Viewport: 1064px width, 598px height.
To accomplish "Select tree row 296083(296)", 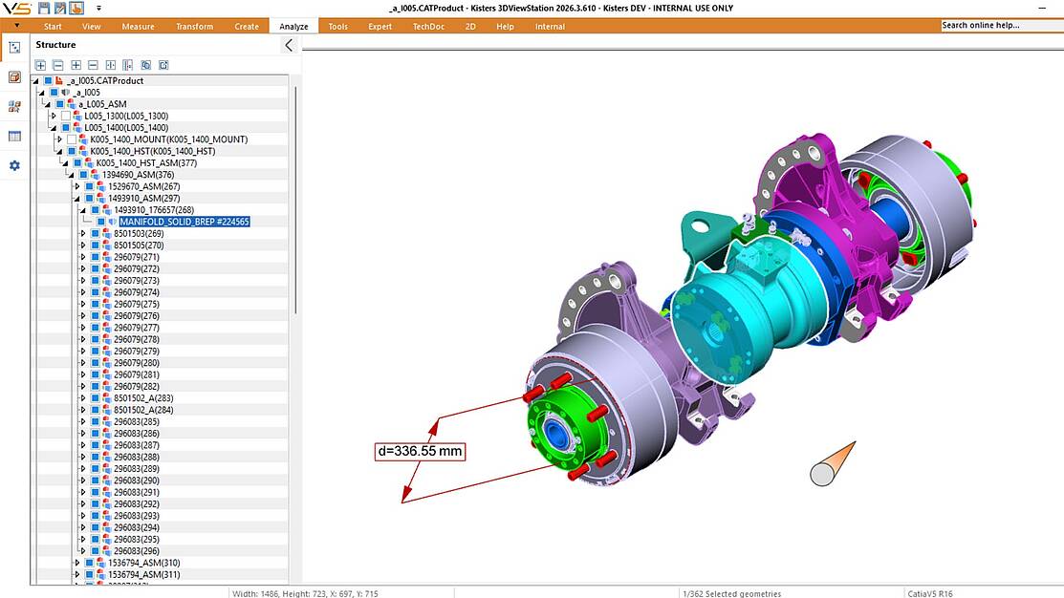I will [137, 550].
